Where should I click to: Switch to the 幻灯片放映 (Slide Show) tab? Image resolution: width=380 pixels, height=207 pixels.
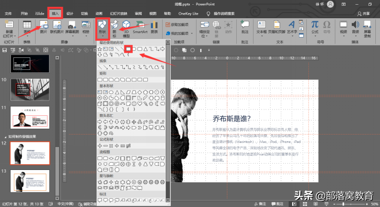tap(119, 14)
